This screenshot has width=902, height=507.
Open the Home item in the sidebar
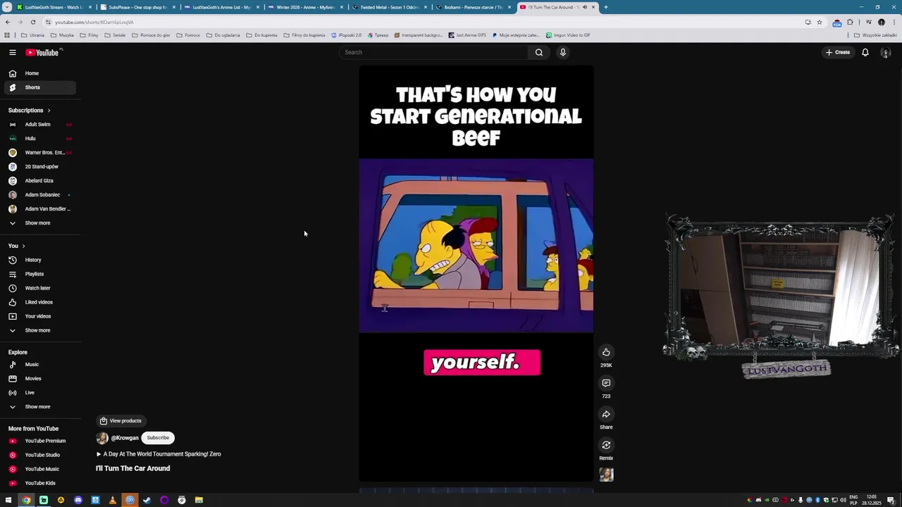point(40,73)
